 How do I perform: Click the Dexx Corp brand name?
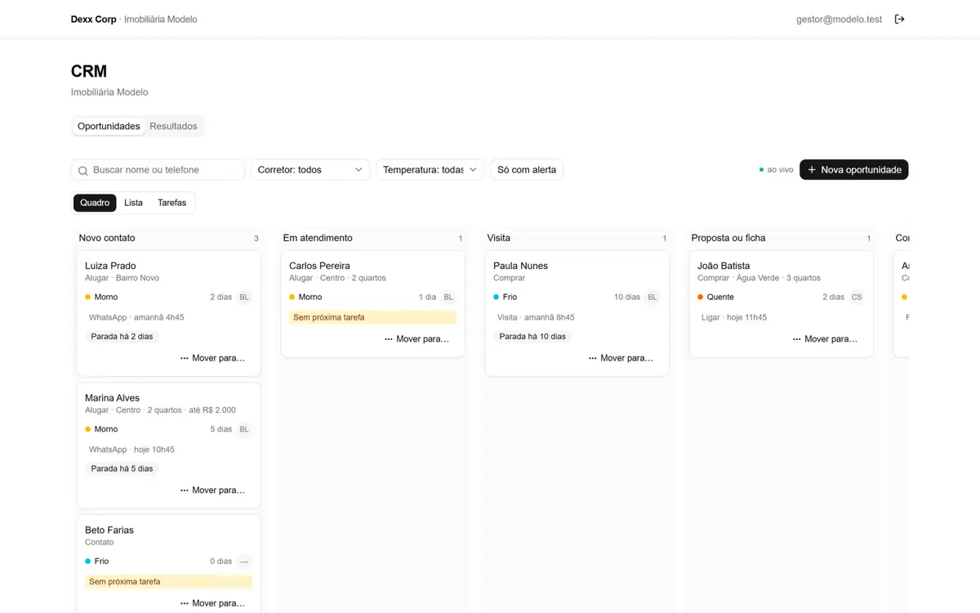(x=94, y=19)
